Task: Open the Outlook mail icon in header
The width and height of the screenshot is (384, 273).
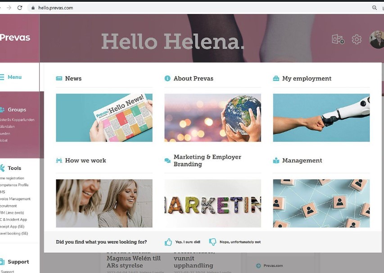Action: pyautogui.click(x=338, y=39)
